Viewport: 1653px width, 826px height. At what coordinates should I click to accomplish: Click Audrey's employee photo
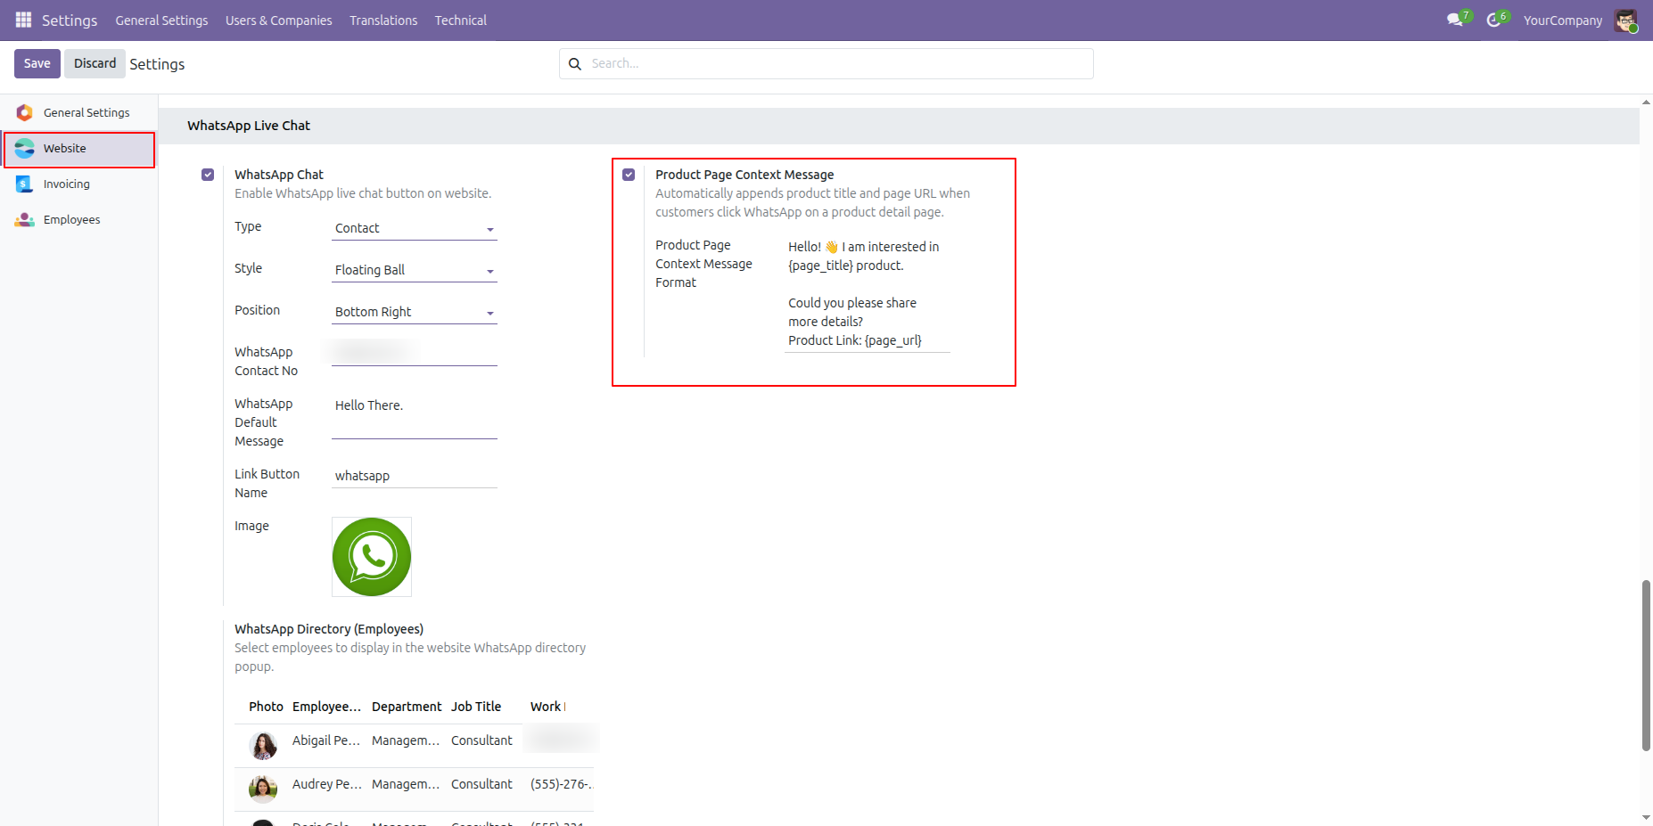pyautogui.click(x=263, y=789)
